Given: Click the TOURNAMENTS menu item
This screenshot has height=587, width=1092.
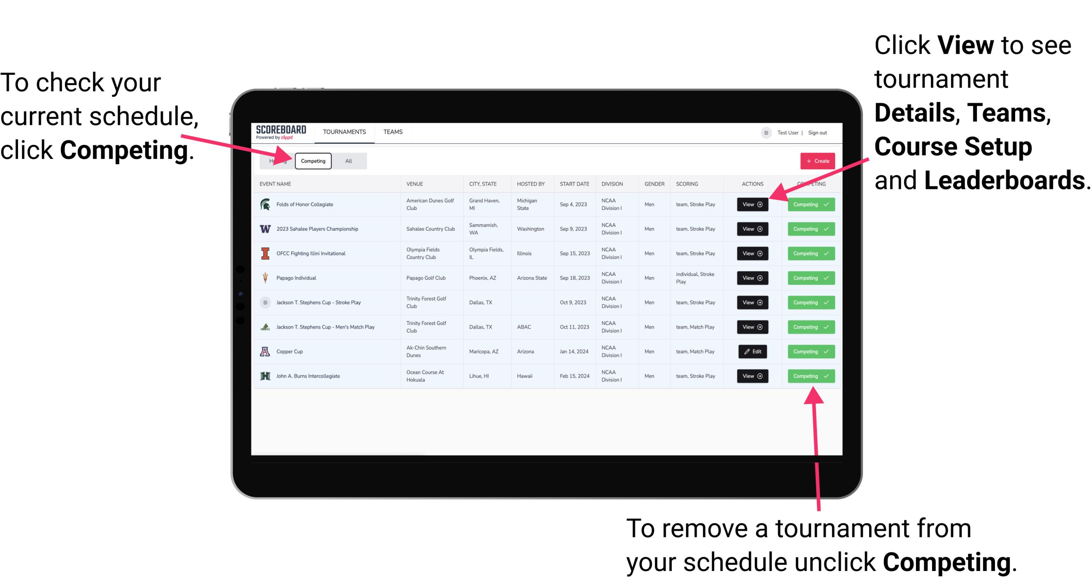Looking at the screenshot, I should tap(345, 131).
